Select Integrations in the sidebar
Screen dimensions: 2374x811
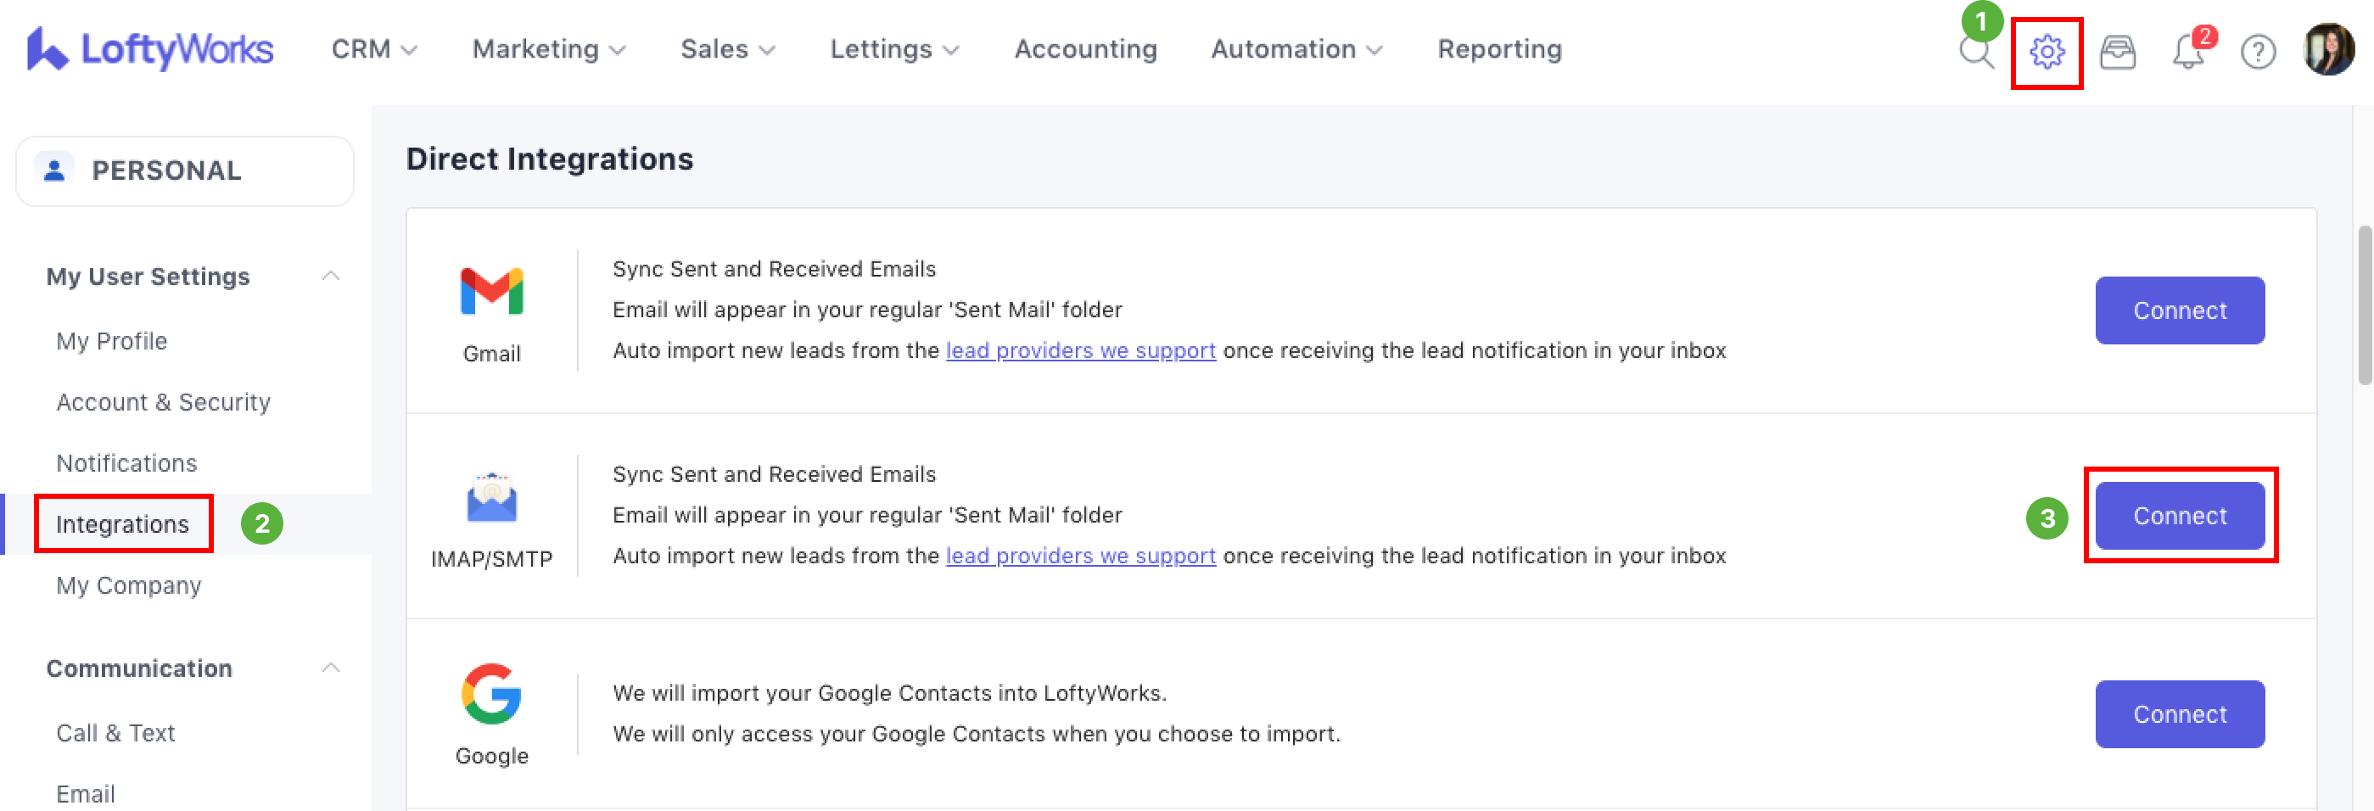tap(122, 524)
